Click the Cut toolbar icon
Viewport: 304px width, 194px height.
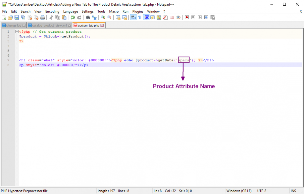click(52, 17)
